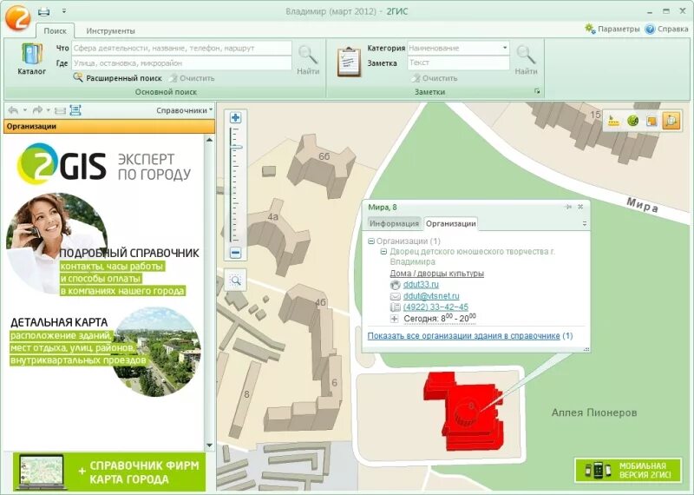
Task: Click the Заметка text field
Action: pyautogui.click(x=458, y=63)
